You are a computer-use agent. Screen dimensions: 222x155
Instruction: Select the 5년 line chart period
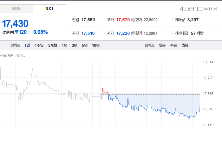click(x=85, y=45)
